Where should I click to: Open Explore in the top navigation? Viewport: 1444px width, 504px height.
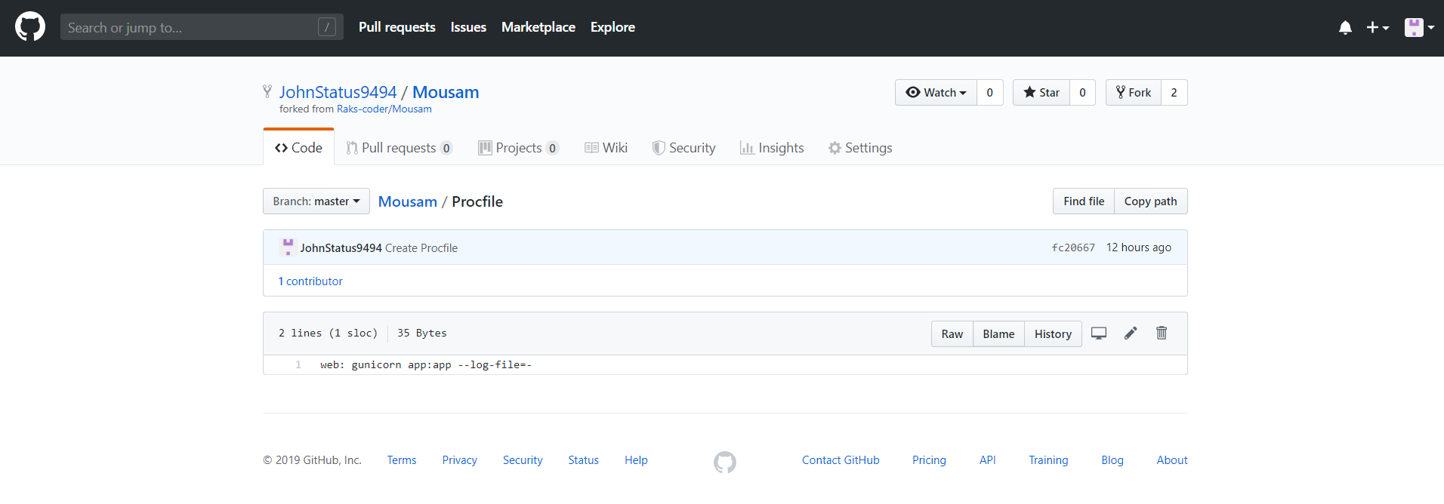612,27
